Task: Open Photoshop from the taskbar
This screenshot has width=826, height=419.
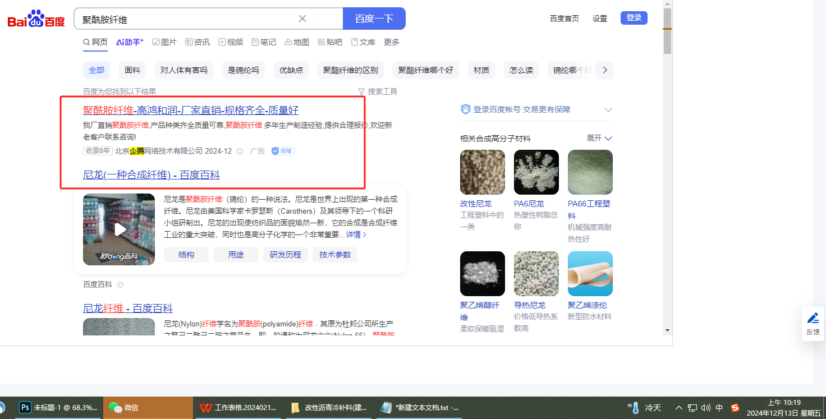Action: point(58,408)
